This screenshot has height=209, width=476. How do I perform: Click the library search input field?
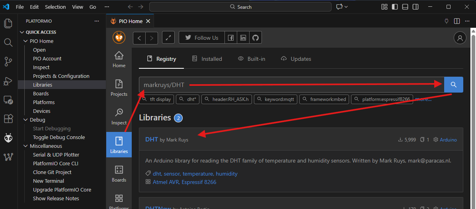pyautogui.click(x=291, y=85)
